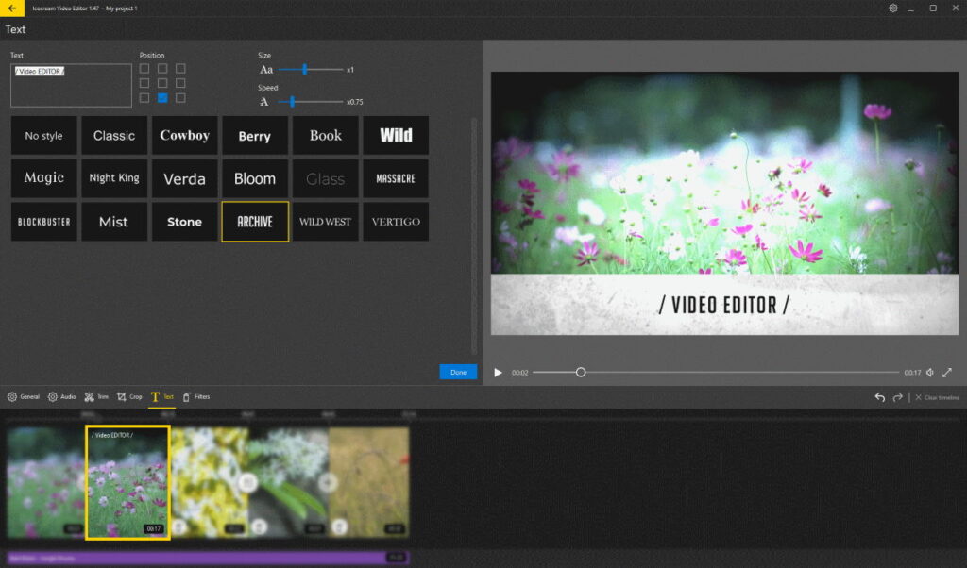Adjust the text Size slider
This screenshot has height=568, width=967.
click(303, 69)
